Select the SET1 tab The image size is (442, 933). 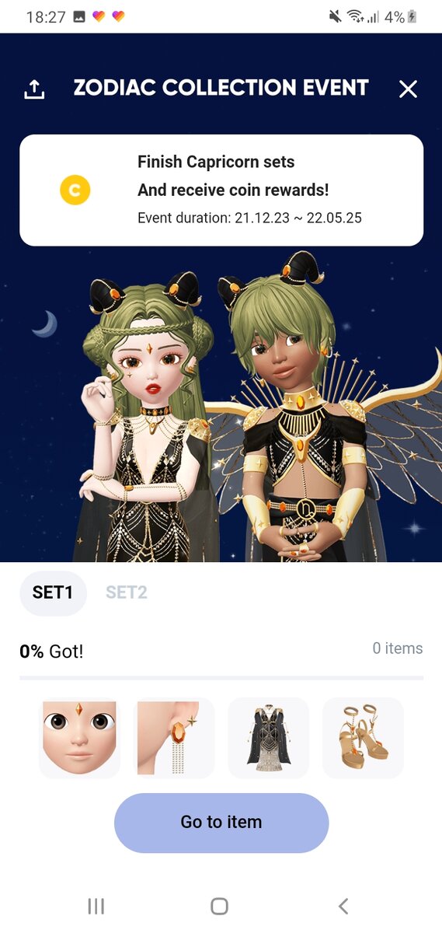[53, 592]
